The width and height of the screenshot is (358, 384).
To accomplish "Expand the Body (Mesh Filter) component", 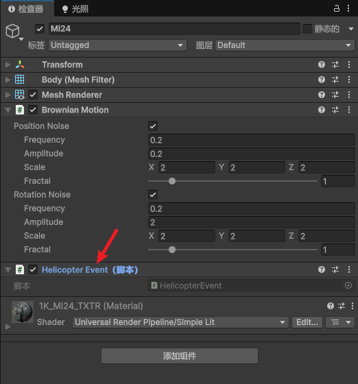I will [x=8, y=80].
